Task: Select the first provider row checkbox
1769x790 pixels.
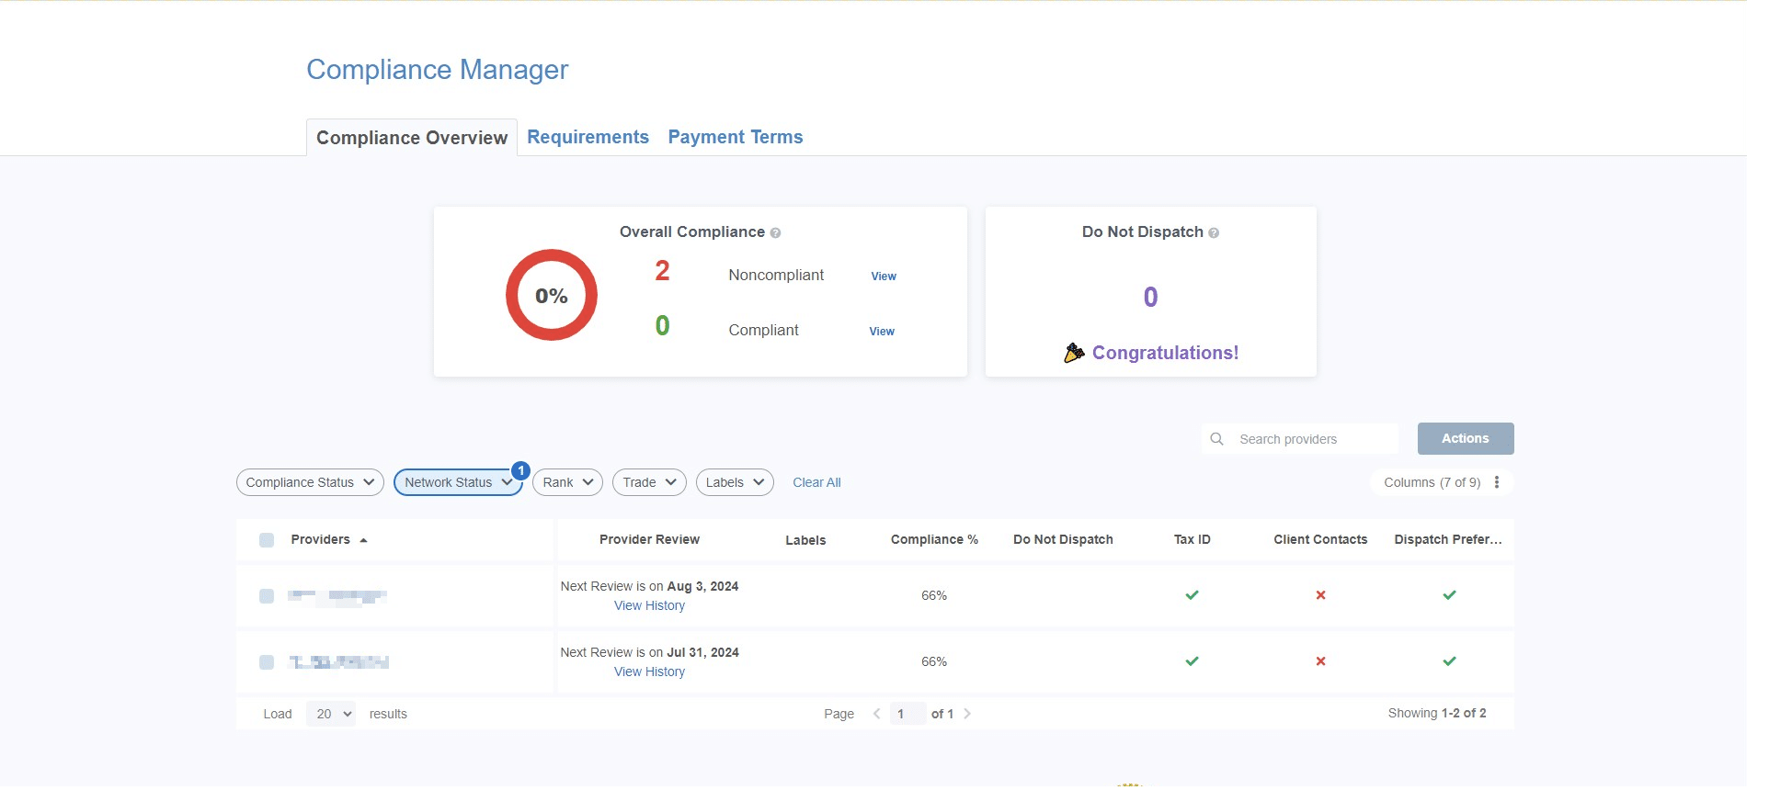Action: [x=267, y=596]
